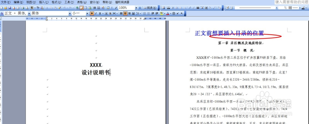Click the 阅读(R) reading layout button
Screen dimensions: 309x124
tap(150, 8)
